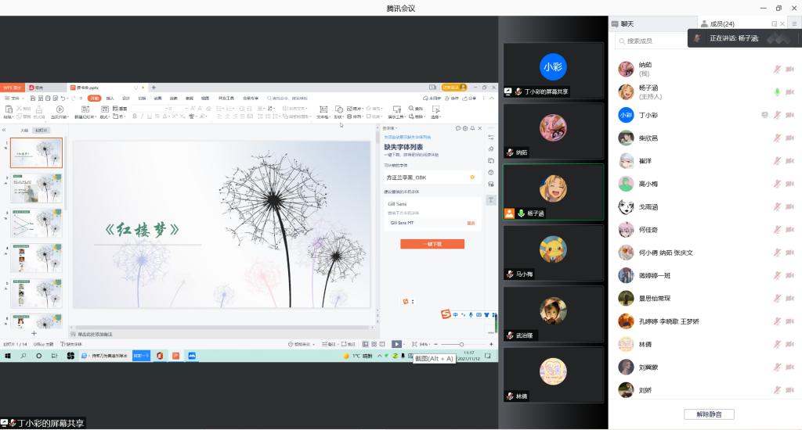Collapse the slide thumbnail panel with chevron
Viewport: 802px width, 430px height.
pos(5,130)
